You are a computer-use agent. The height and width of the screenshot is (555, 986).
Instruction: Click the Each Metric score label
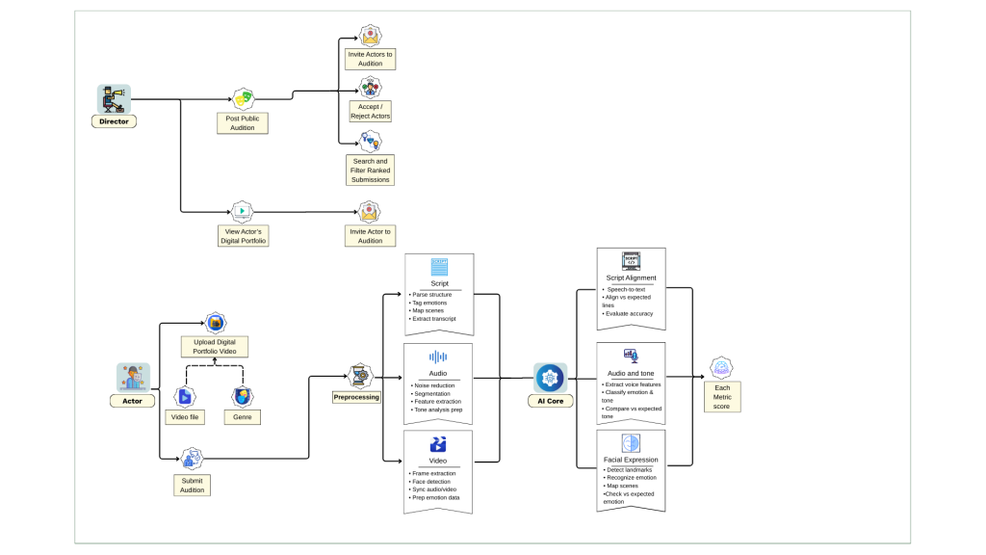pos(722,397)
